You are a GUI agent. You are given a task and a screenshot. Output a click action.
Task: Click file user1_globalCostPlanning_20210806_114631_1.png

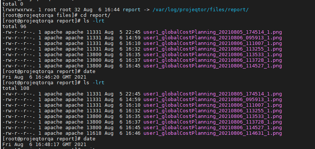click(x=212, y=133)
